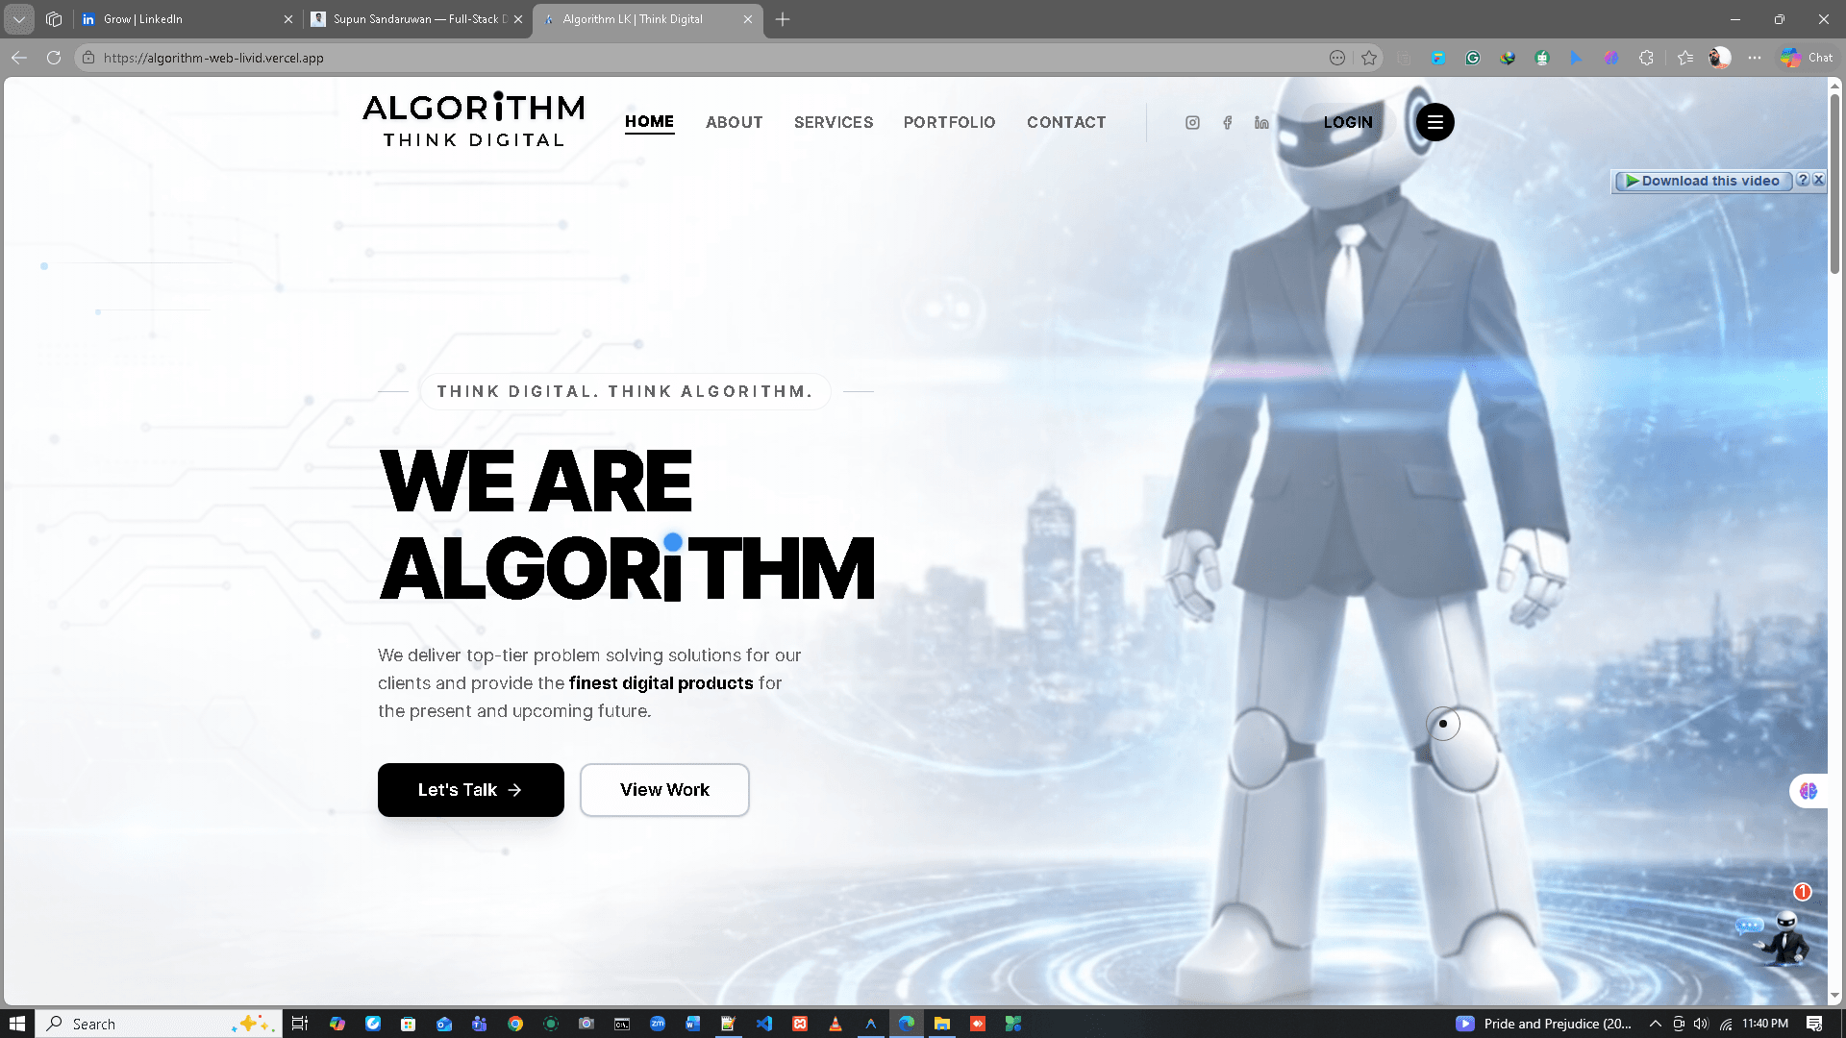Click the Algorithm Think Digital logo
The width and height of the screenshot is (1846, 1038).
point(473,120)
